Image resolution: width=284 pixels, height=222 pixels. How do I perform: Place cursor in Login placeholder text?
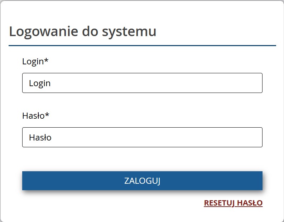point(40,83)
